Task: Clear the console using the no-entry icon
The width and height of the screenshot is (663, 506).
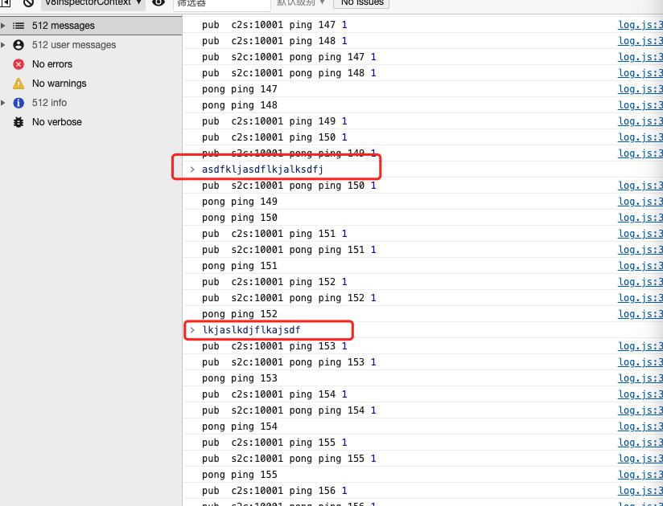Action: click(27, 3)
